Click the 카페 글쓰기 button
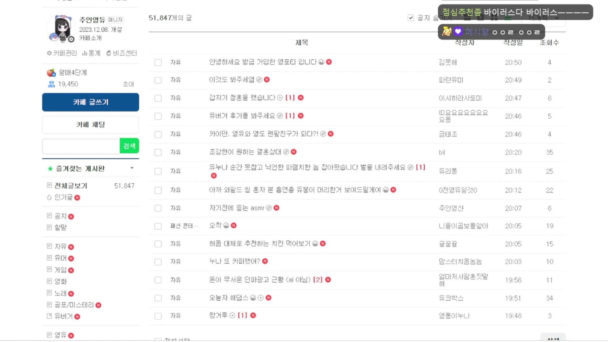 point(91,102)
